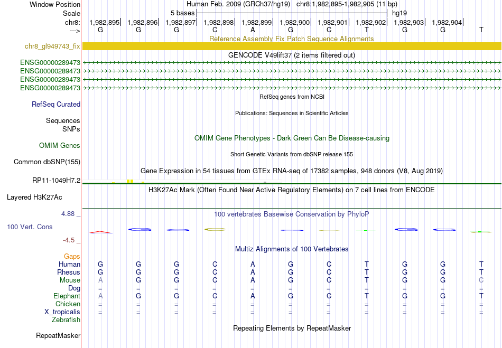Click Publications: Sequences in Scientific Articles title
Image resolution: width=502 pixels, height=348 pixels.
pos(292,113)
